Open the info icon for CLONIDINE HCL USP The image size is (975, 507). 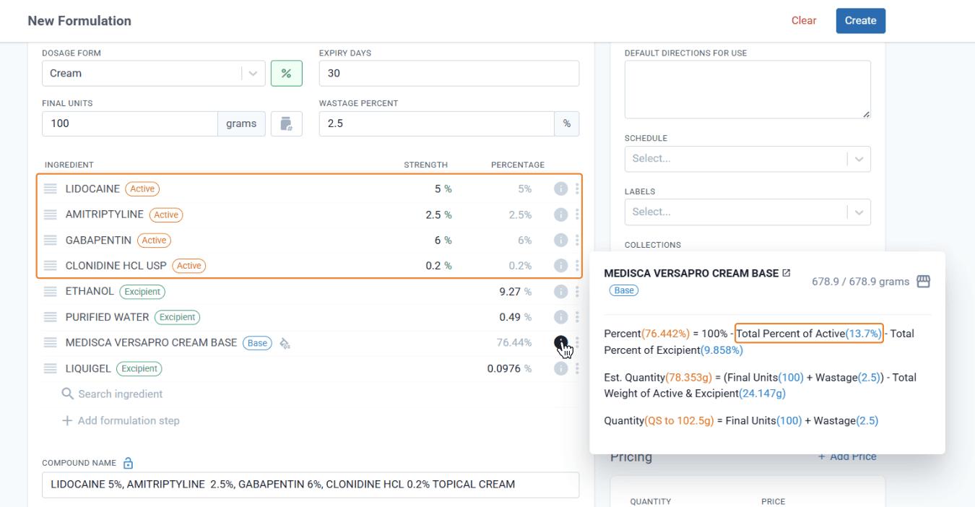[560, 266]
